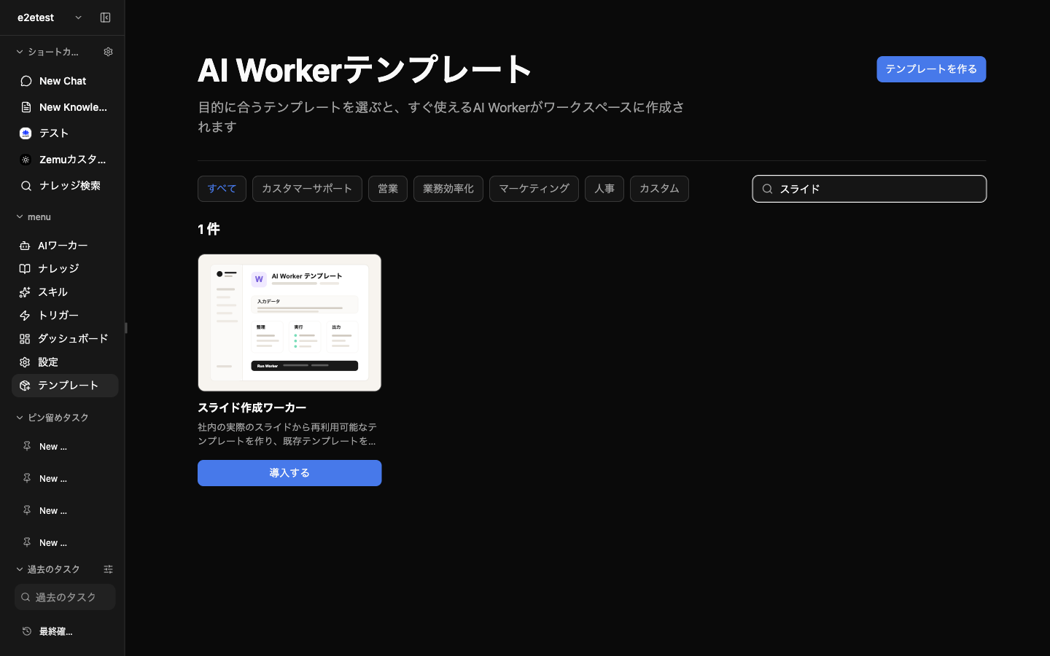Expand the e2etest workspace dropdown
1050x656 pixels.
(x=79, y=17)
